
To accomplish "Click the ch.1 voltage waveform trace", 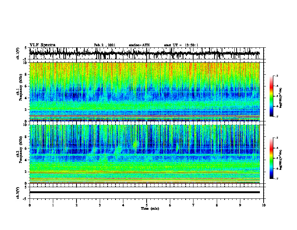I will (x=145, y=53).
